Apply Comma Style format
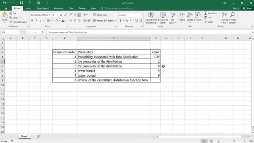254x143 pixels. pos(131,20)
